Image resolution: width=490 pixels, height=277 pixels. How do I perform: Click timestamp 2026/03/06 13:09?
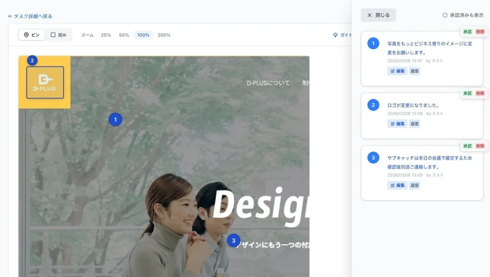click(405, 175)
